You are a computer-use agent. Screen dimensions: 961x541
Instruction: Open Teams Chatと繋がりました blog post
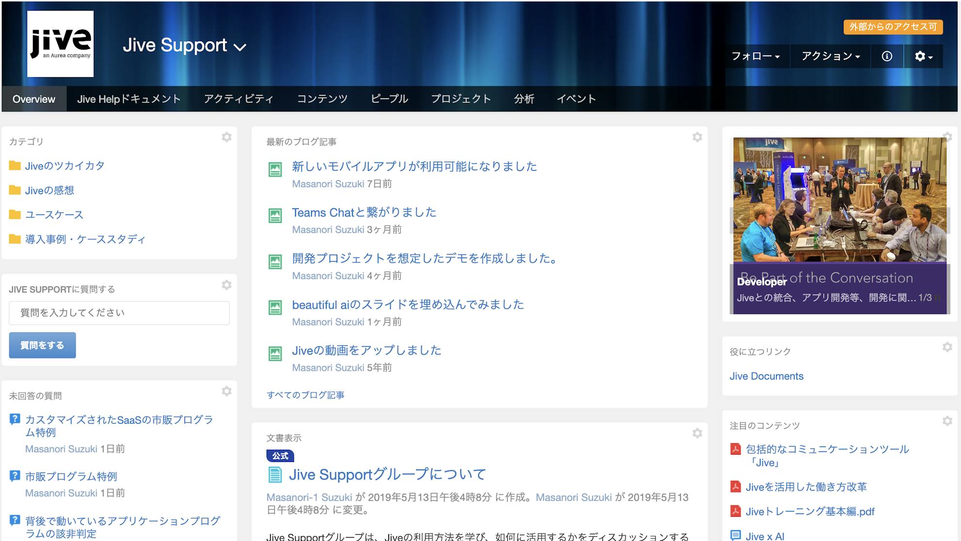364,213
